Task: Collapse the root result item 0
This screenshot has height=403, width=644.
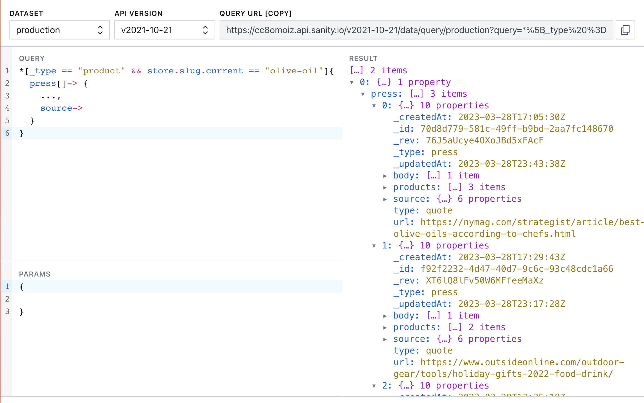Action: (x=352, y=82)
